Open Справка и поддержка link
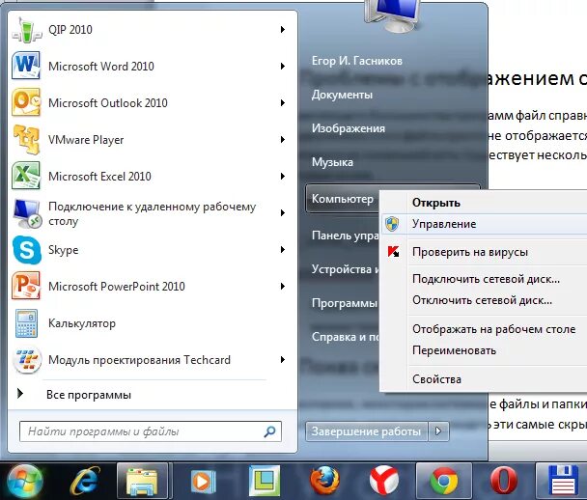Screen dimensions: 587x500 click(x=345, y=337)
